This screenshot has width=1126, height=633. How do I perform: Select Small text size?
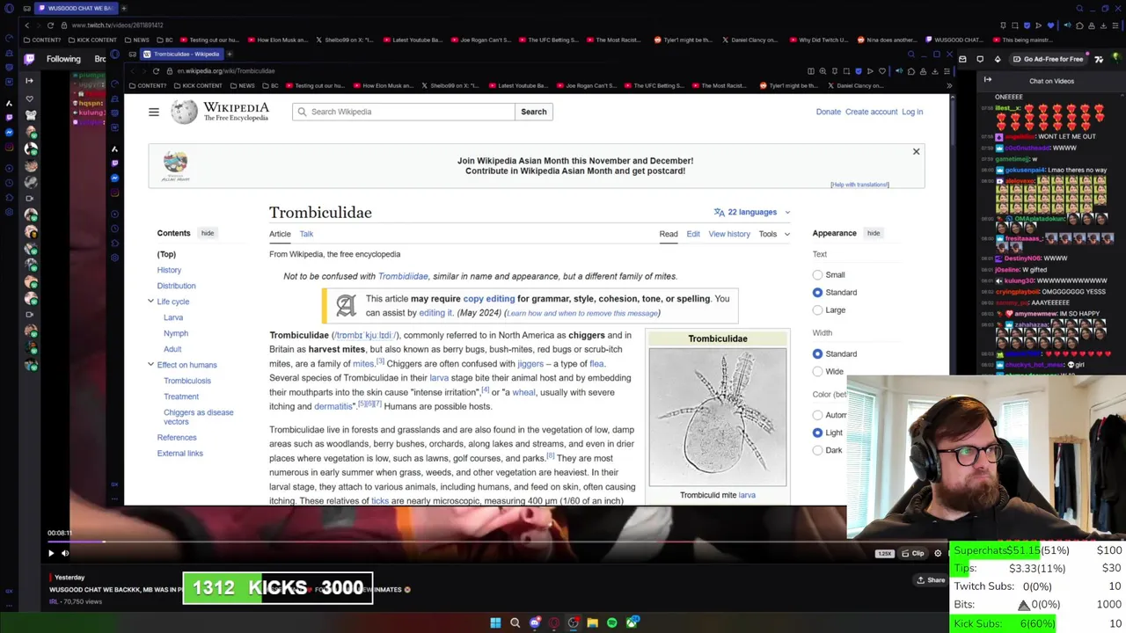(x=817, y=275)
